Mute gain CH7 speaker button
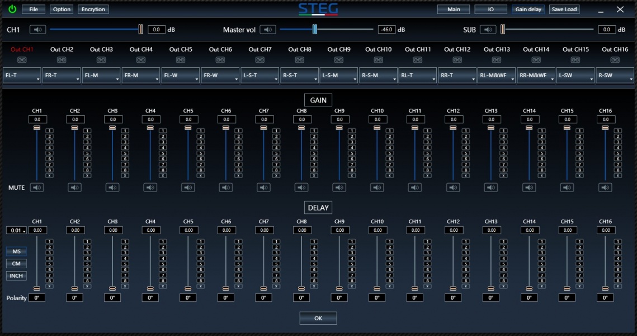 263,188
